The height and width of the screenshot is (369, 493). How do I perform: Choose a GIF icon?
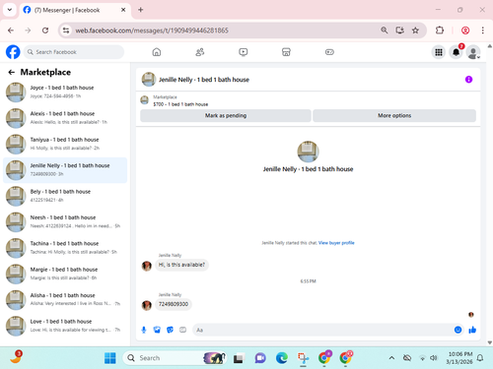tap(182, 330)
